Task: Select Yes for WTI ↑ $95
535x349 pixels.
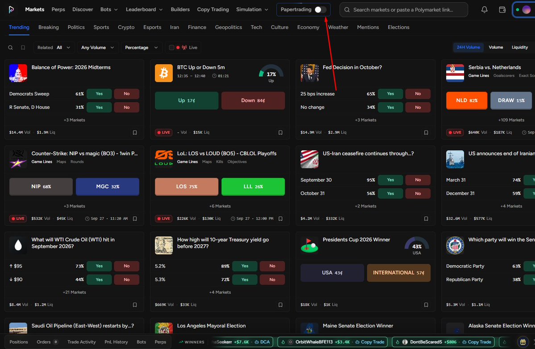Action: (100, 266)
